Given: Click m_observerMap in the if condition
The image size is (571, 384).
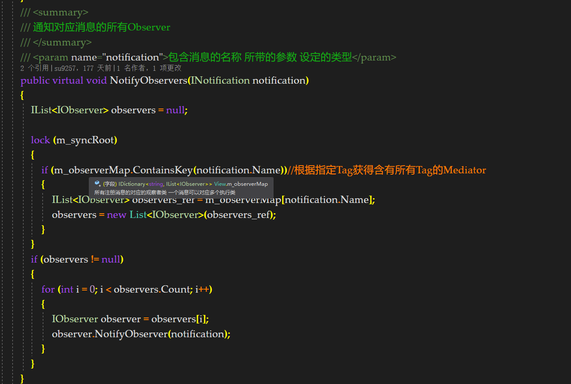Looking at the screenshot, I should click(x=91, y=170).
